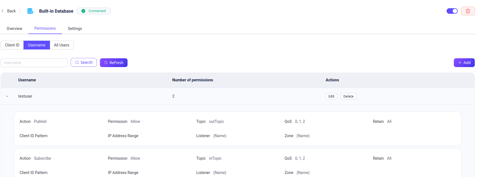
Task: Delete the testuser entry
Action: pos(348,96)
